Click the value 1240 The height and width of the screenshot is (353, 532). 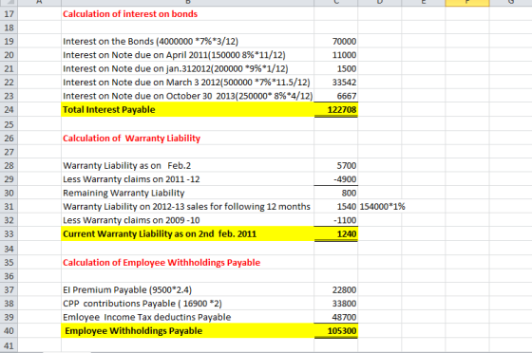pyautogui.click(x=347, y=234)
